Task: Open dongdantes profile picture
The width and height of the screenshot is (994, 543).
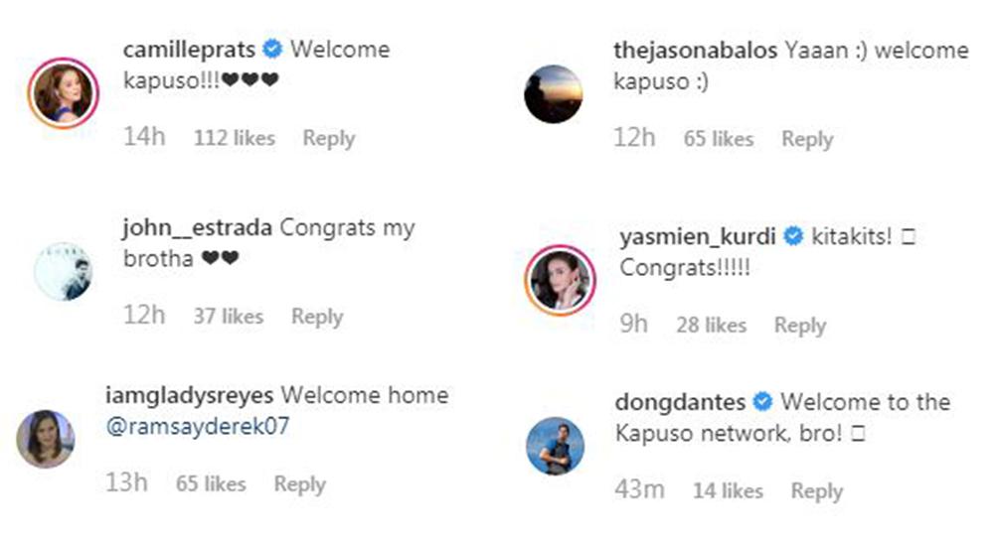Action: 555,445
